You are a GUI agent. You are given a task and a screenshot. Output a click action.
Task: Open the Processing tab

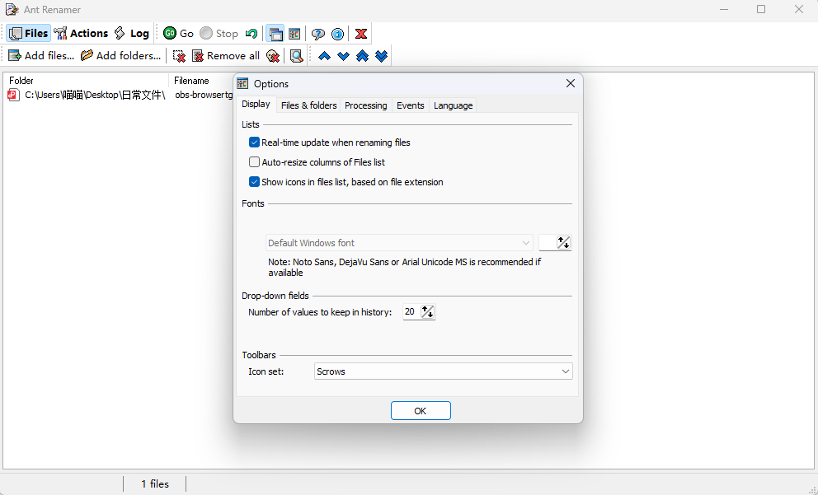(x=365, y=105)
